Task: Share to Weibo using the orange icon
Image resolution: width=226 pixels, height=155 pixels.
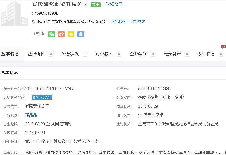Action: click(x=61, y=34)
